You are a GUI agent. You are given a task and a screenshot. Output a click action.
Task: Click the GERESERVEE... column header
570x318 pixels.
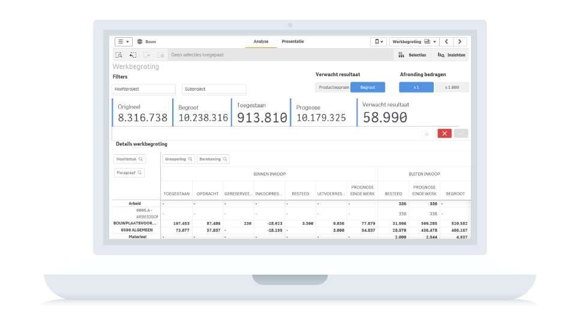pos(238,194)
